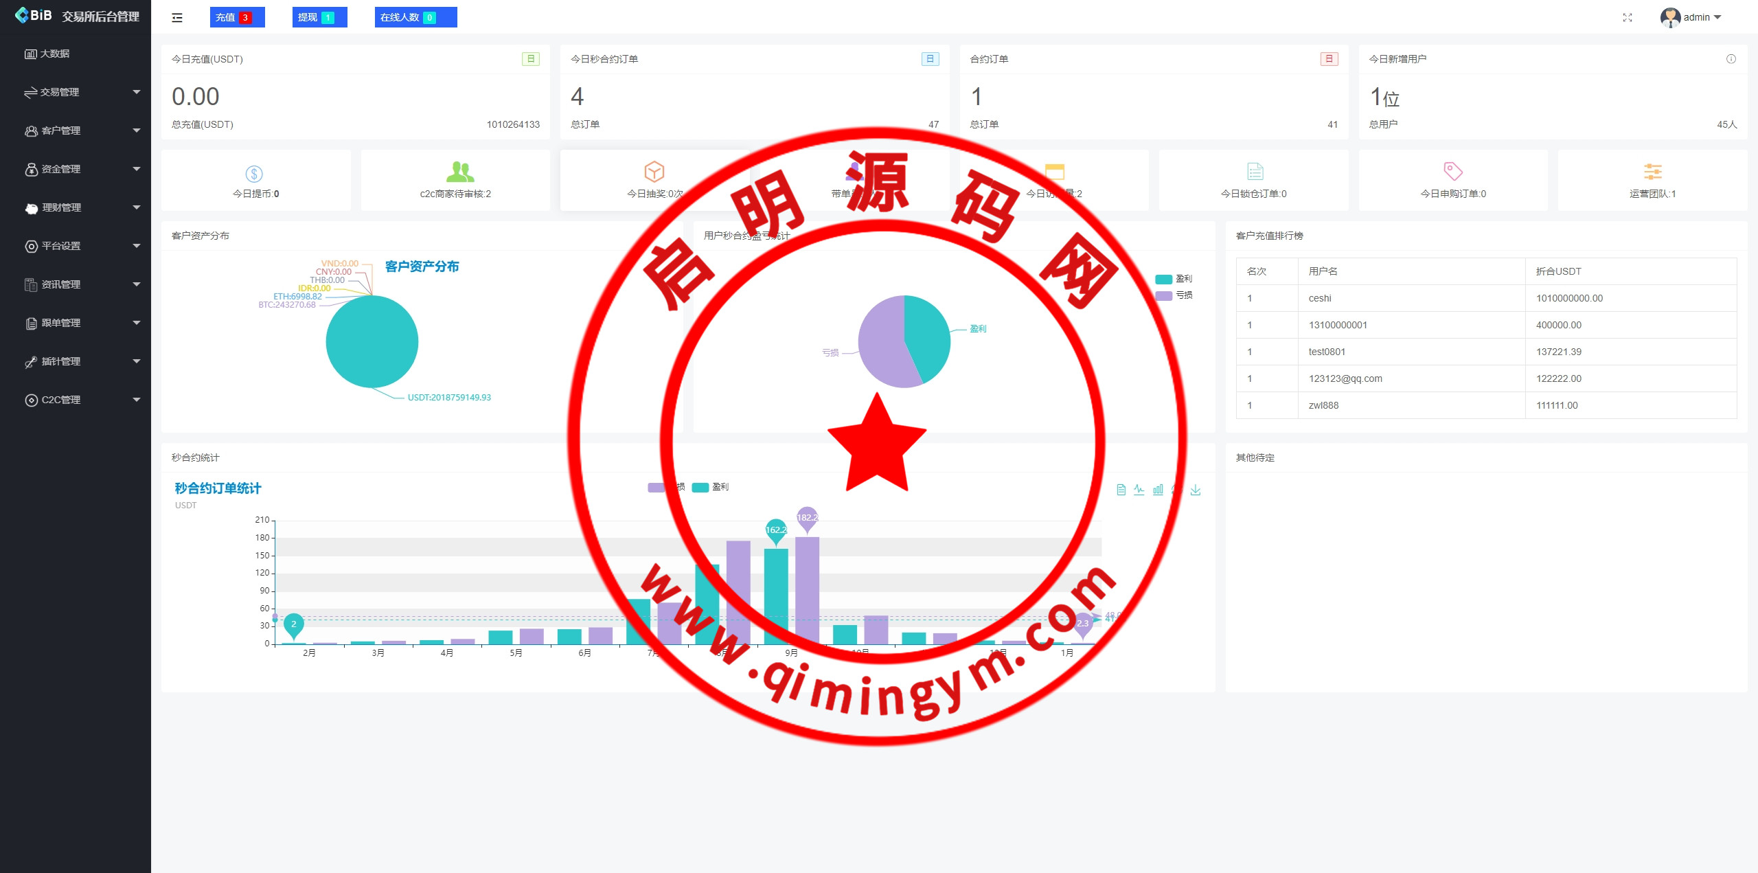Save chart as image download icon
The height and width of the screenshot is (873, 1758).
point(1196,490)
